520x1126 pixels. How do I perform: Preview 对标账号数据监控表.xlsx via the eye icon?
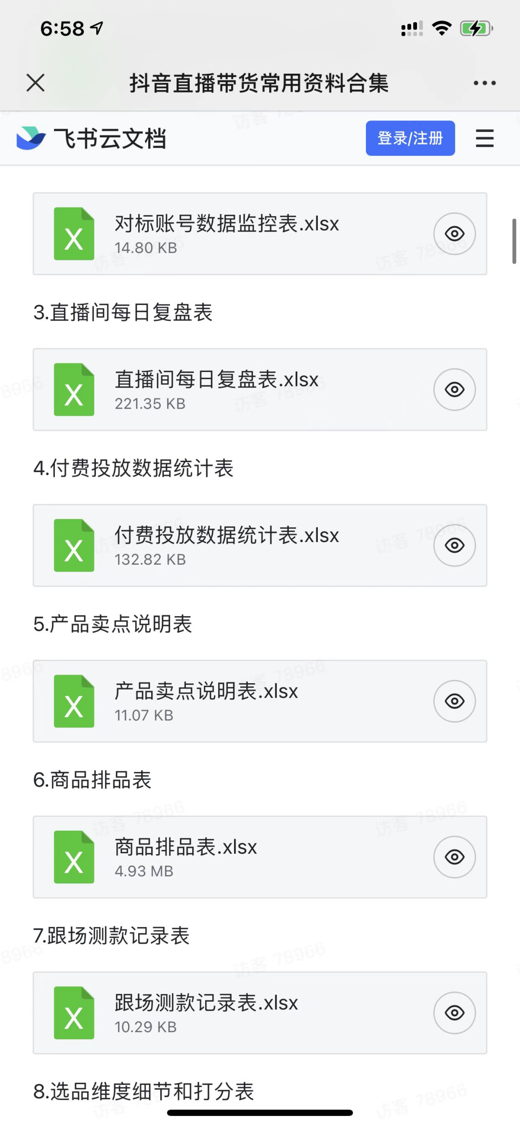pyautogui.click(x=455, y=234)
